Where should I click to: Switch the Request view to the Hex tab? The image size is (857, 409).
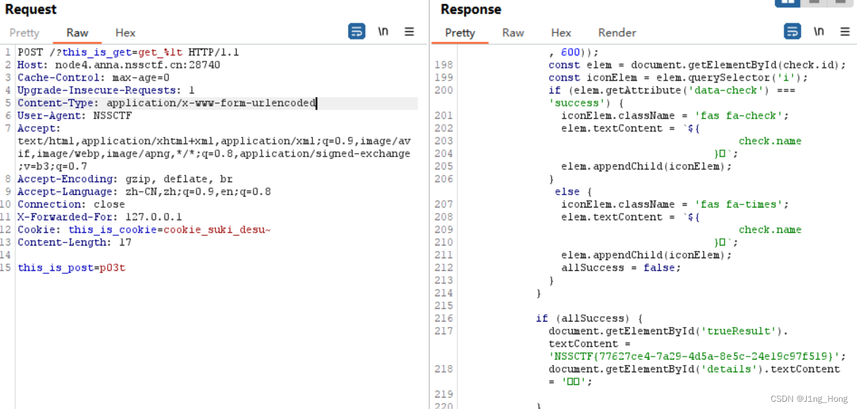click(x=125, y=33)
